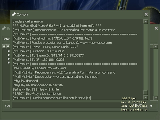Click the console scrollbar down arrow
The width and height of the screenshot is (160, 120).
146,97
